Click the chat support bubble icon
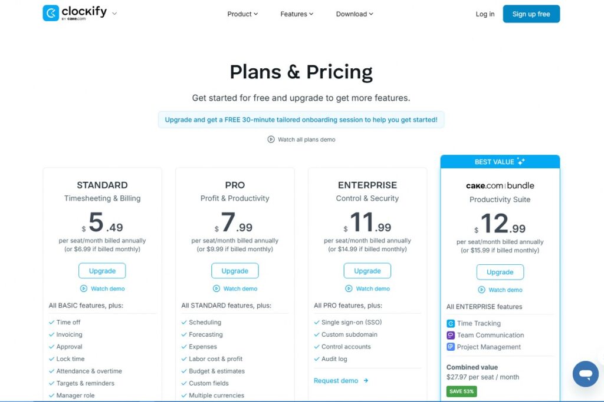The height and width of the screenshot is (402, 604). pos(585,374)
